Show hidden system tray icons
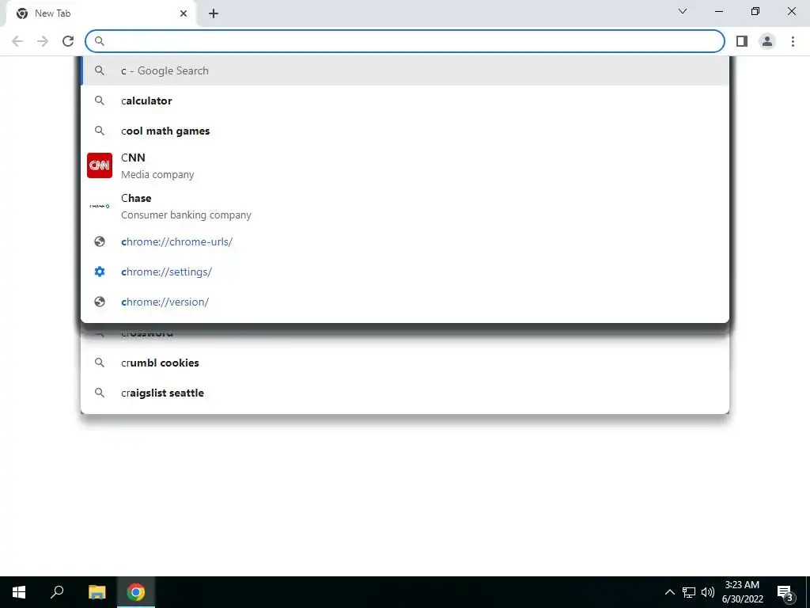 (669, 592)
